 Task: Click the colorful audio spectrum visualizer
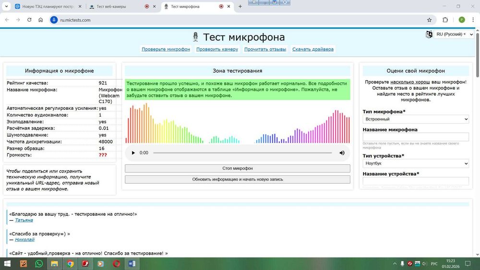click(237, 123)
